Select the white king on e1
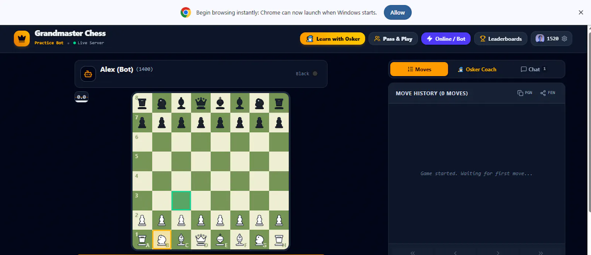591x255 pixels. (x=221, y=239)
